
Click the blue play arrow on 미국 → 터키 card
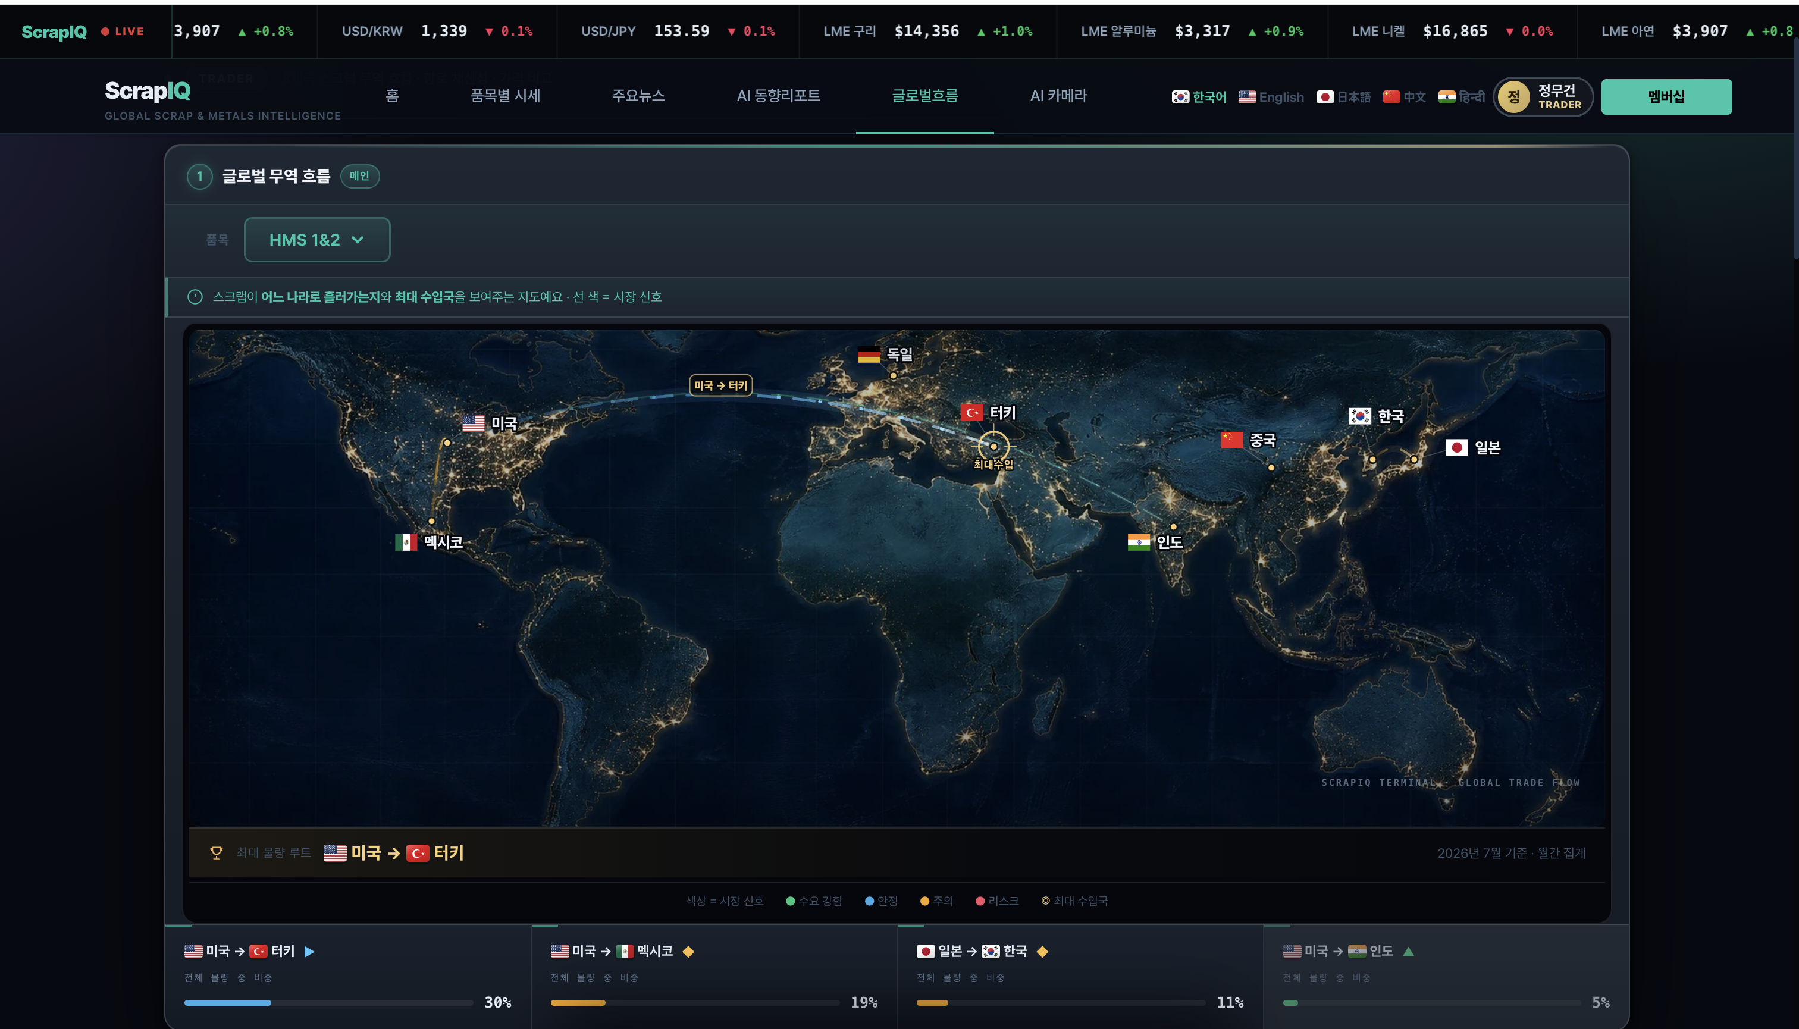pyautogui.click(x=309, y=951)
